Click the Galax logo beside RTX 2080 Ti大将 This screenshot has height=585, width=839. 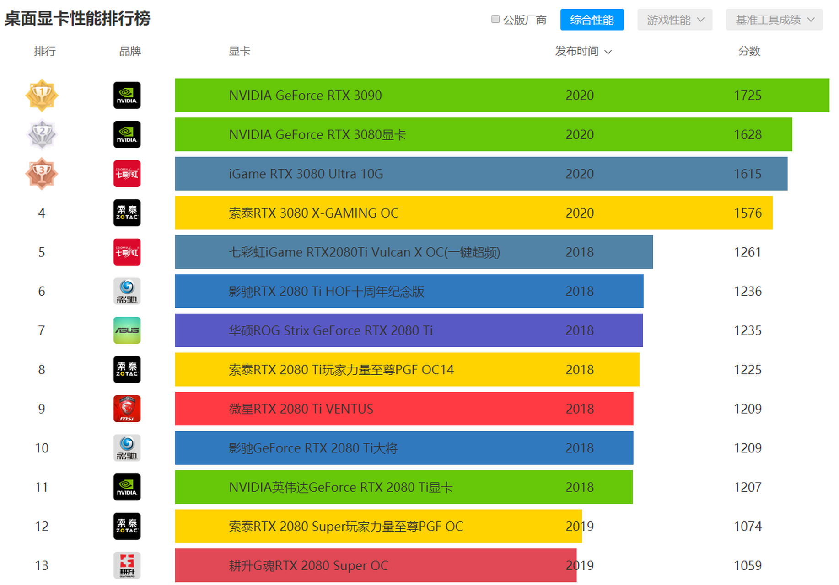pos(127,448)
